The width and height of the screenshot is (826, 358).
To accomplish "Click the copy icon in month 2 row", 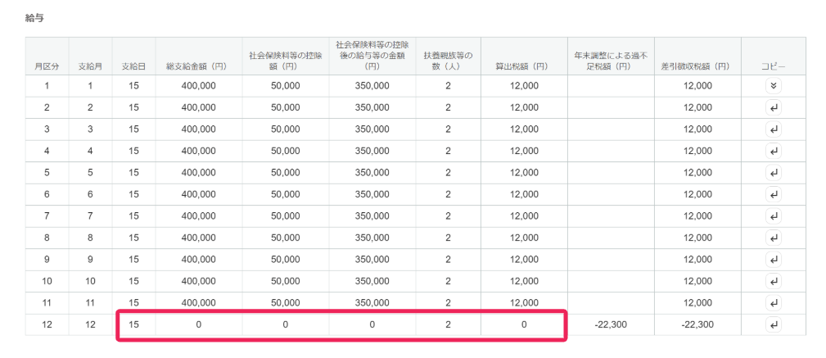I will click(774, 107).
